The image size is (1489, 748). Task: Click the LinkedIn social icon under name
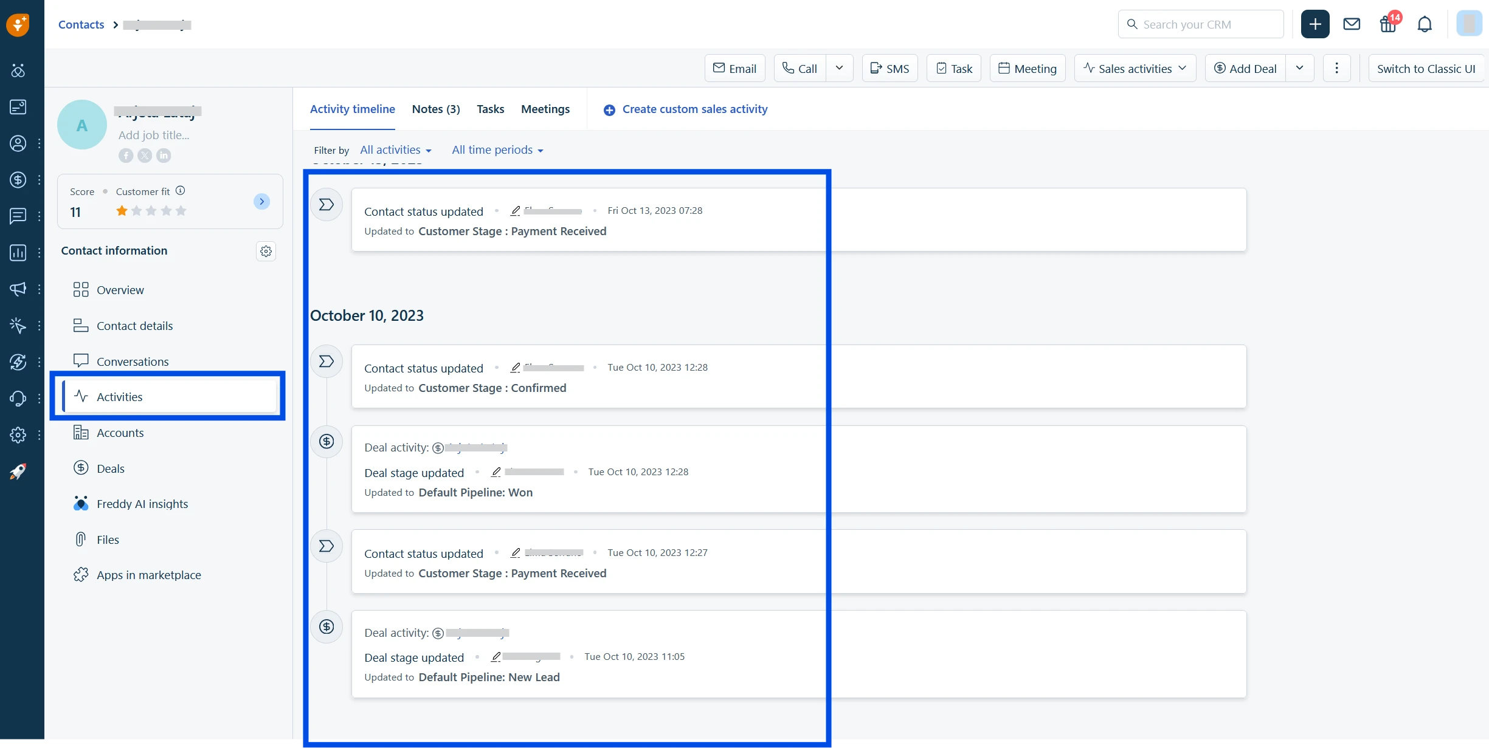(164, 156)
